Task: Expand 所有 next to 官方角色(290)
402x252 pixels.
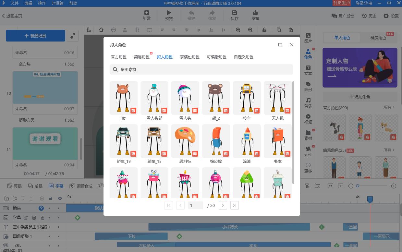Action: [x=388, y=107]
